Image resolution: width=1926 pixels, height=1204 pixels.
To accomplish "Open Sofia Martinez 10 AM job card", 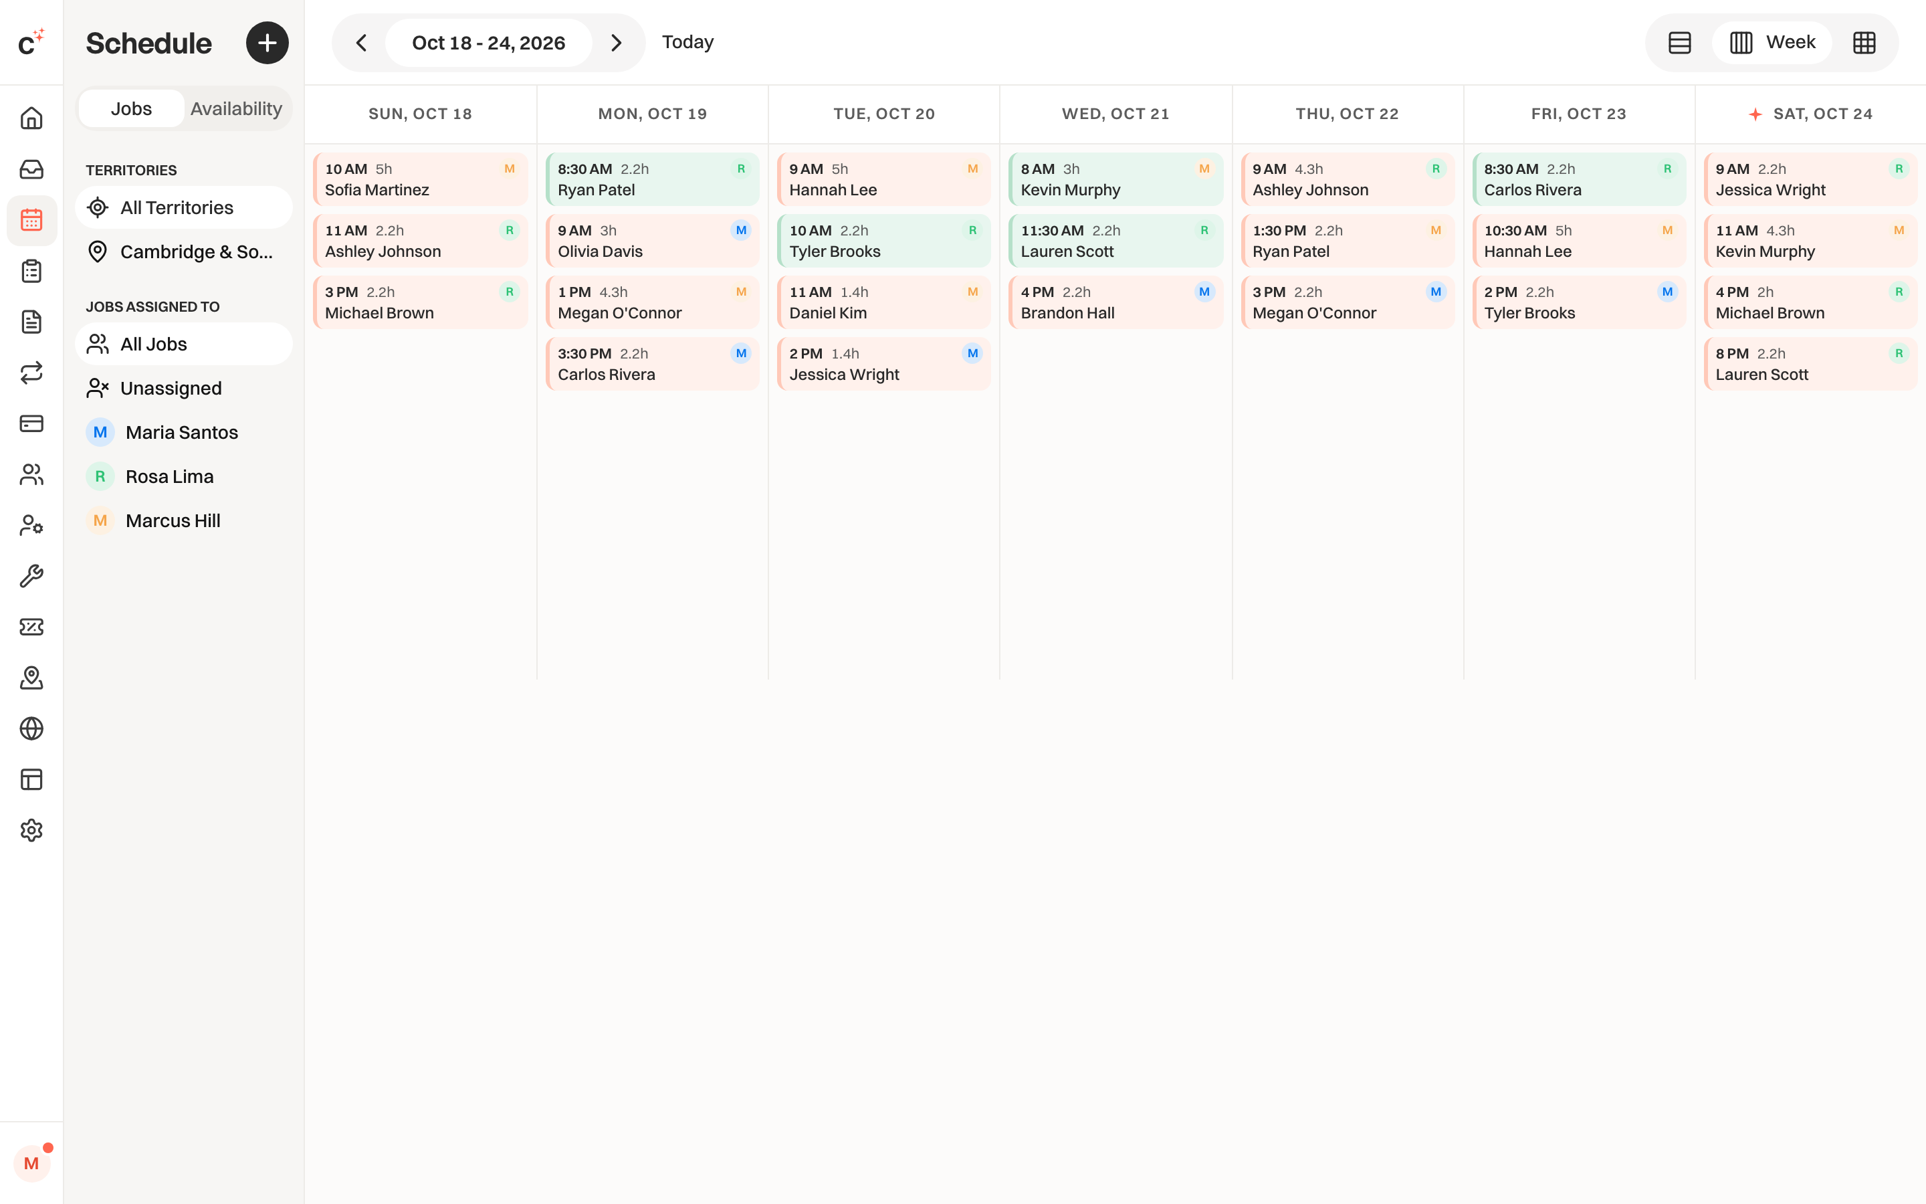I will click(420, 180).
